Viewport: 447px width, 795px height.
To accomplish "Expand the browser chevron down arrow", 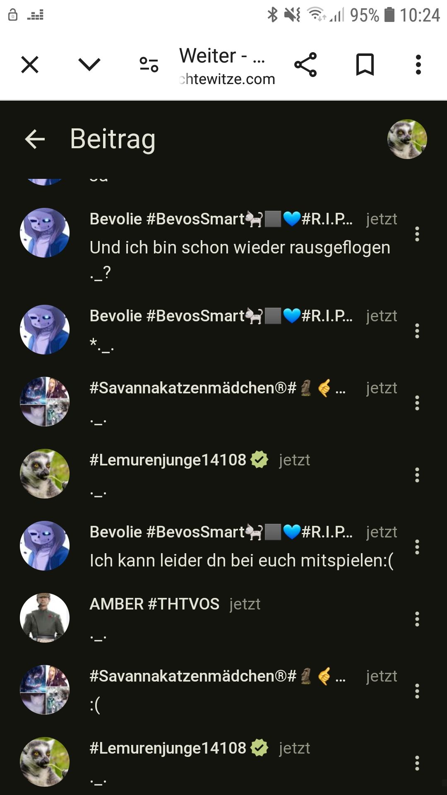I will pyautogui.click(x=89, y=64).
